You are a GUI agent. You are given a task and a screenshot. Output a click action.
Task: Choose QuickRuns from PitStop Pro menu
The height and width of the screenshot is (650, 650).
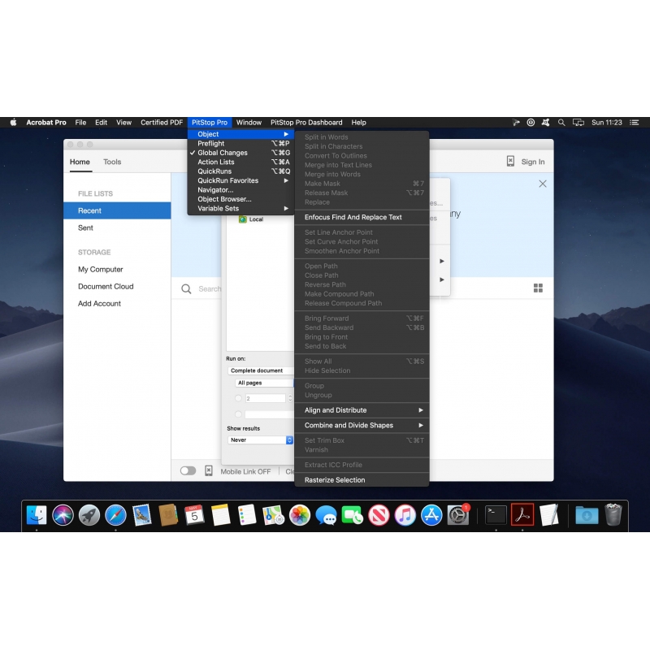(x=240, y=171)
